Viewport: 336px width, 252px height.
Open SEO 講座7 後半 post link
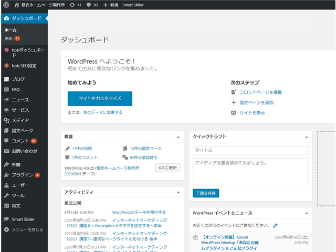(x=117, y=236)
